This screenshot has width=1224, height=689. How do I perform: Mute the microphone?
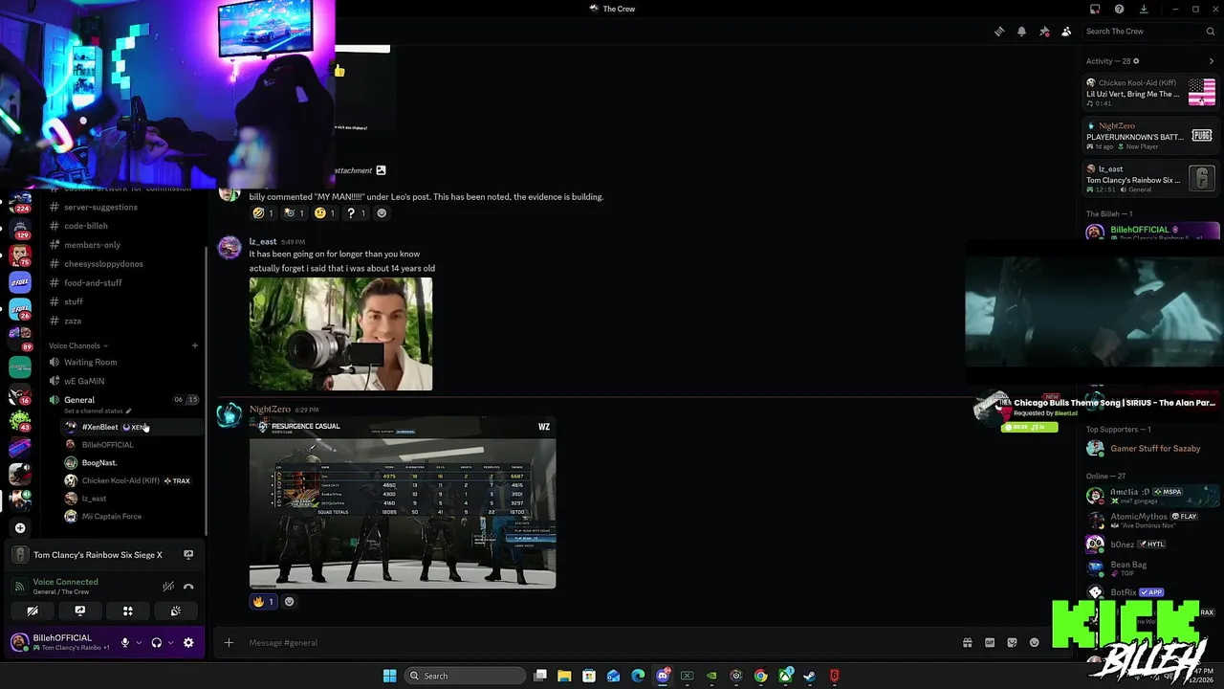click(x=124, y=643)
